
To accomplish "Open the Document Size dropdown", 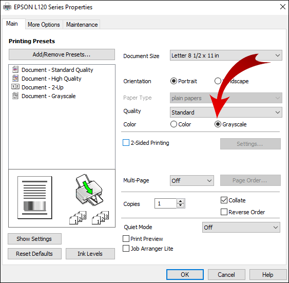I will tap(226, 55).
